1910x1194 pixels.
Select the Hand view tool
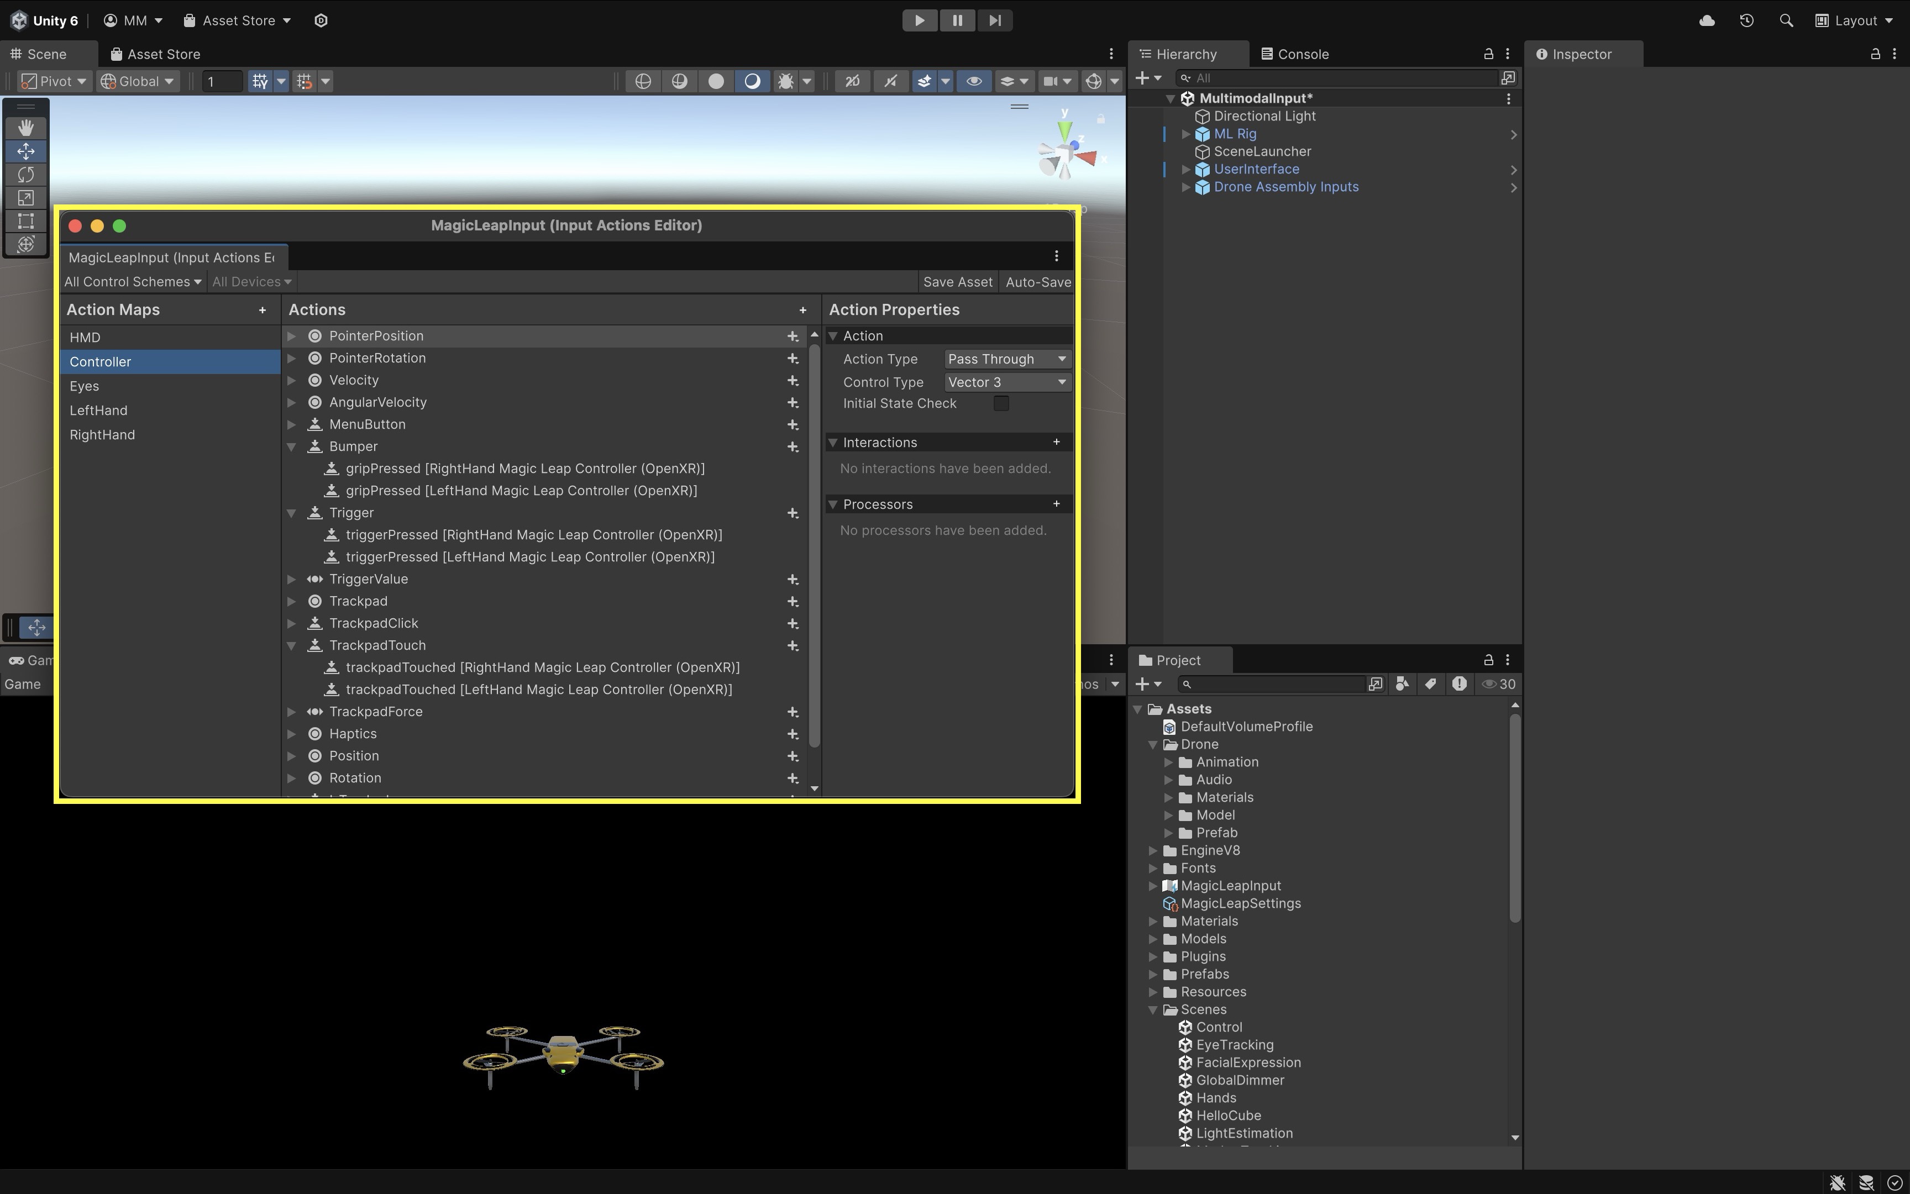25,128
